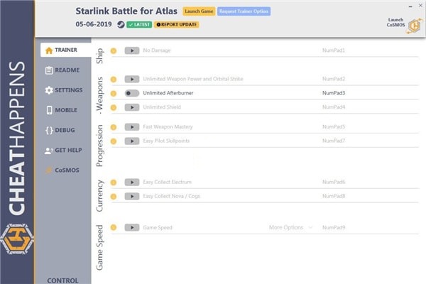Click the info dot beside No Damage
The width and height of the screenshot is (426, 284).
click(113, 50)
